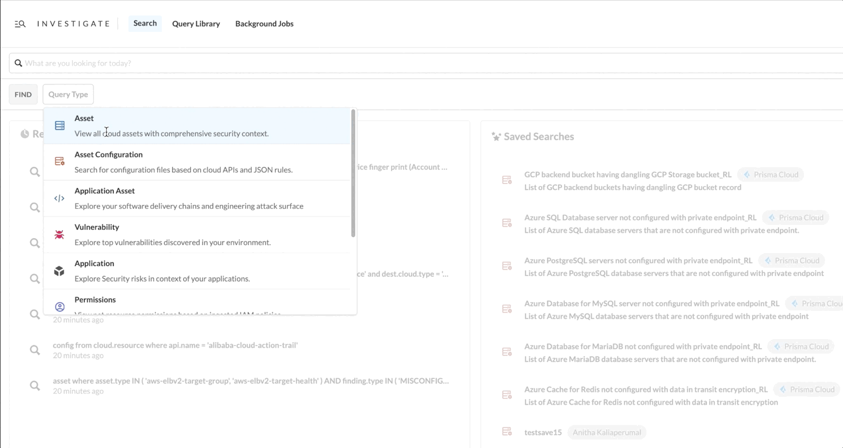The image size is (843, 448).
Task: Choose the Permissions query type
Action: click(197, 302)
